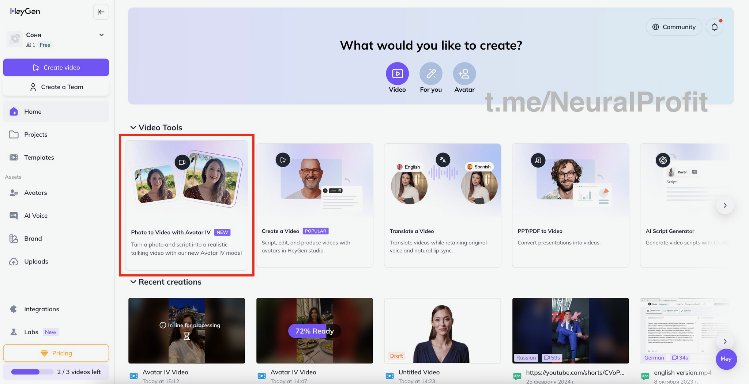Click presentation icon on PPT/PDF card
Viewport: 749px width, 384px height.
[538, 160]
